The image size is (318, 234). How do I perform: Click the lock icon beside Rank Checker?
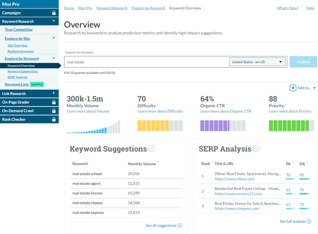pyautogui.click(x=54, y=119)
